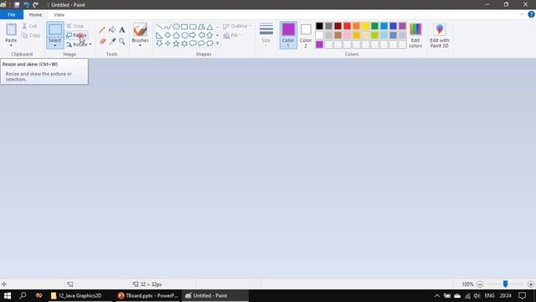Click the zoom in plus button

point(530,284)
